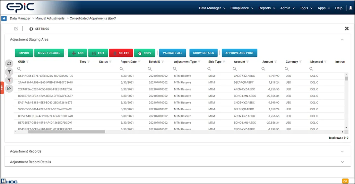
Task: Expand the Adjustment Record Details section
Action: coord(342,162)
